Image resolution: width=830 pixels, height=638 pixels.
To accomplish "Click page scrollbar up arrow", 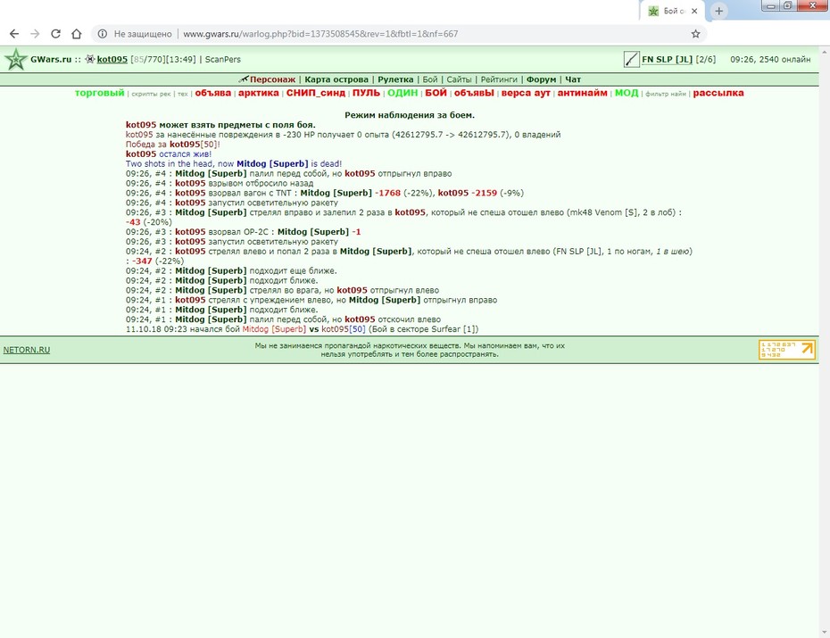I will point(824,52).
